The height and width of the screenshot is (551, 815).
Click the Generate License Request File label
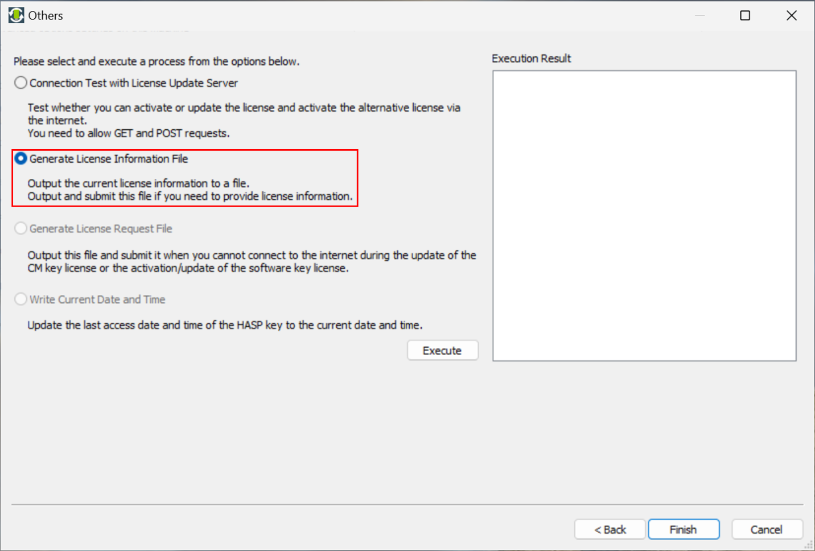click(x=101, y=229)
